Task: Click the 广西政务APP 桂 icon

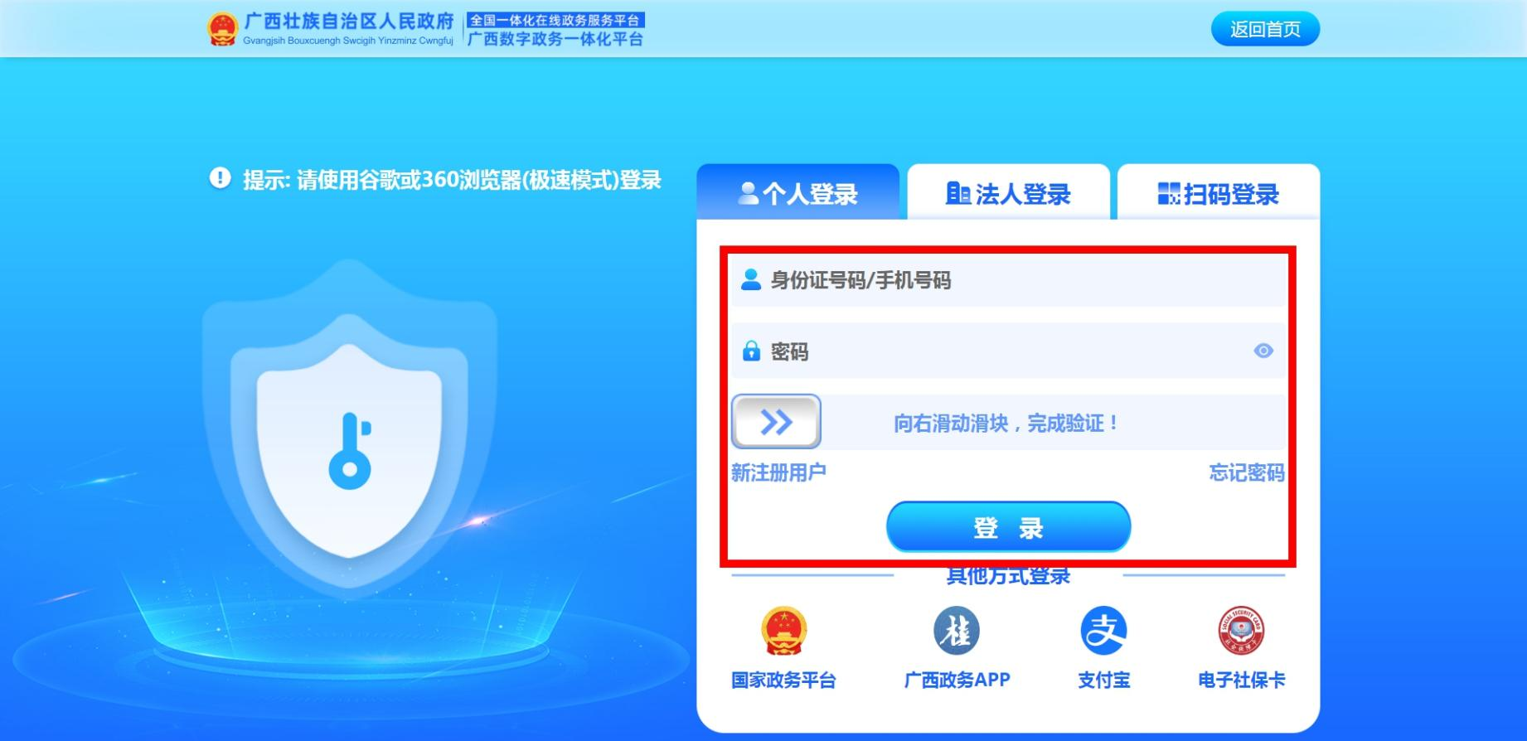Action: click(957, 630)
